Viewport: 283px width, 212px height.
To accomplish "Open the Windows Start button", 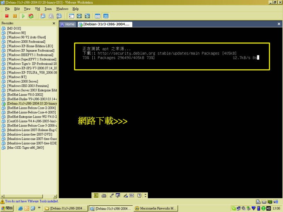I will (x=7, y=208).
